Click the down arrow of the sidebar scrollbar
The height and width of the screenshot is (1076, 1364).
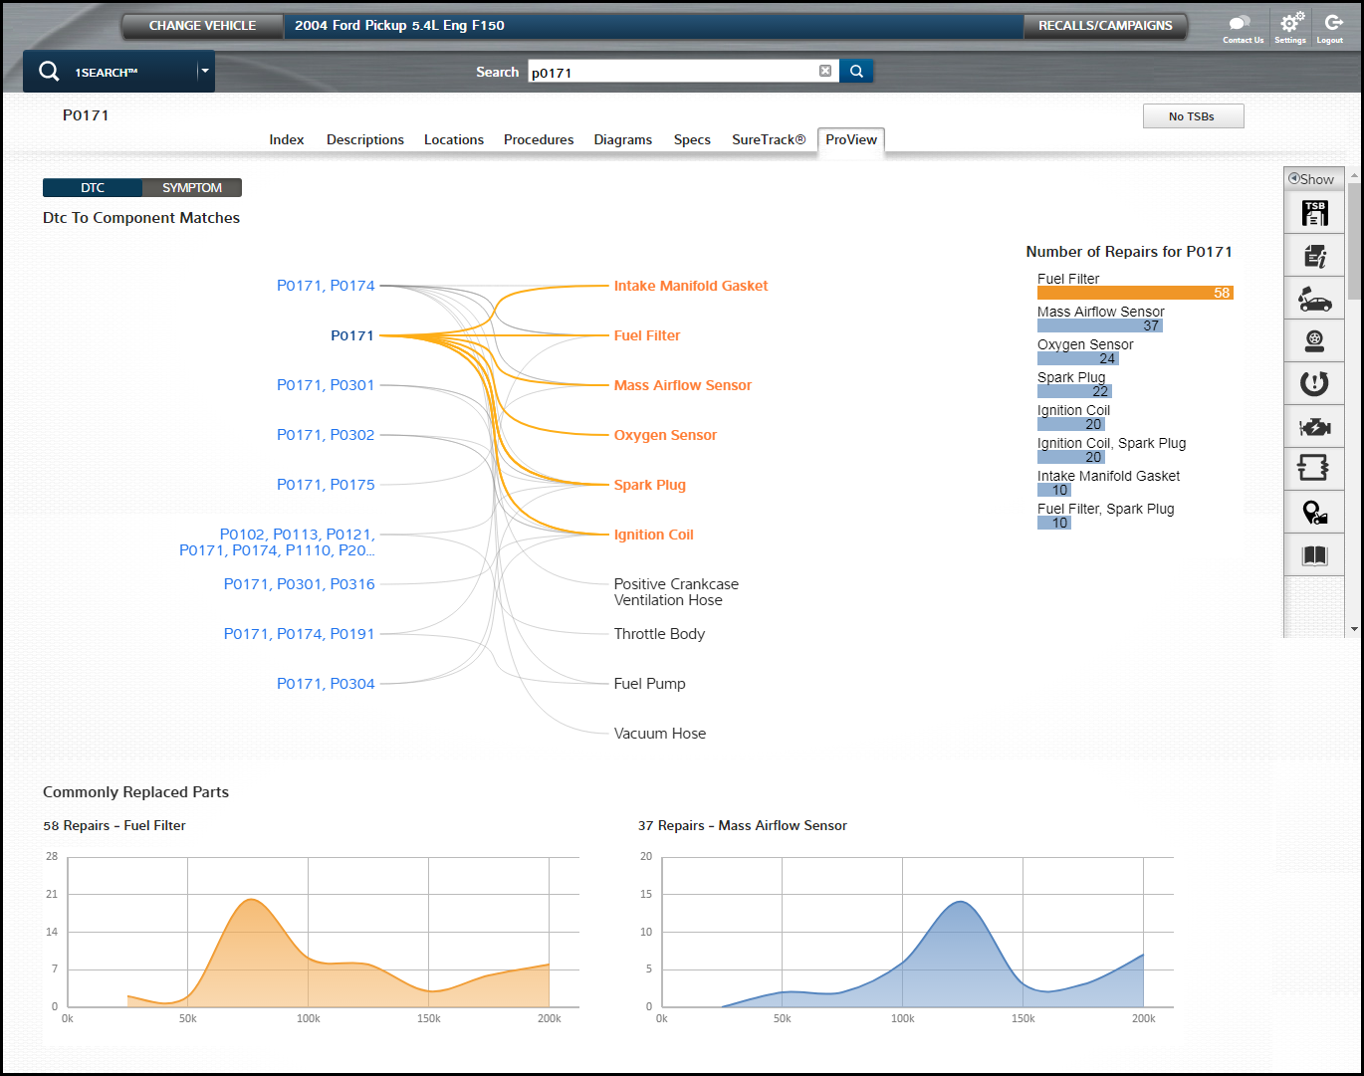1353,629
